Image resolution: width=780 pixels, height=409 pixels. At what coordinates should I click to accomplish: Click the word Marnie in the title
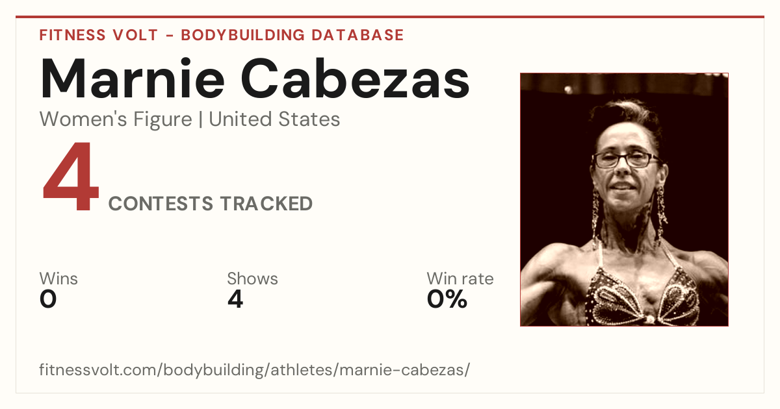click(133, 79)
